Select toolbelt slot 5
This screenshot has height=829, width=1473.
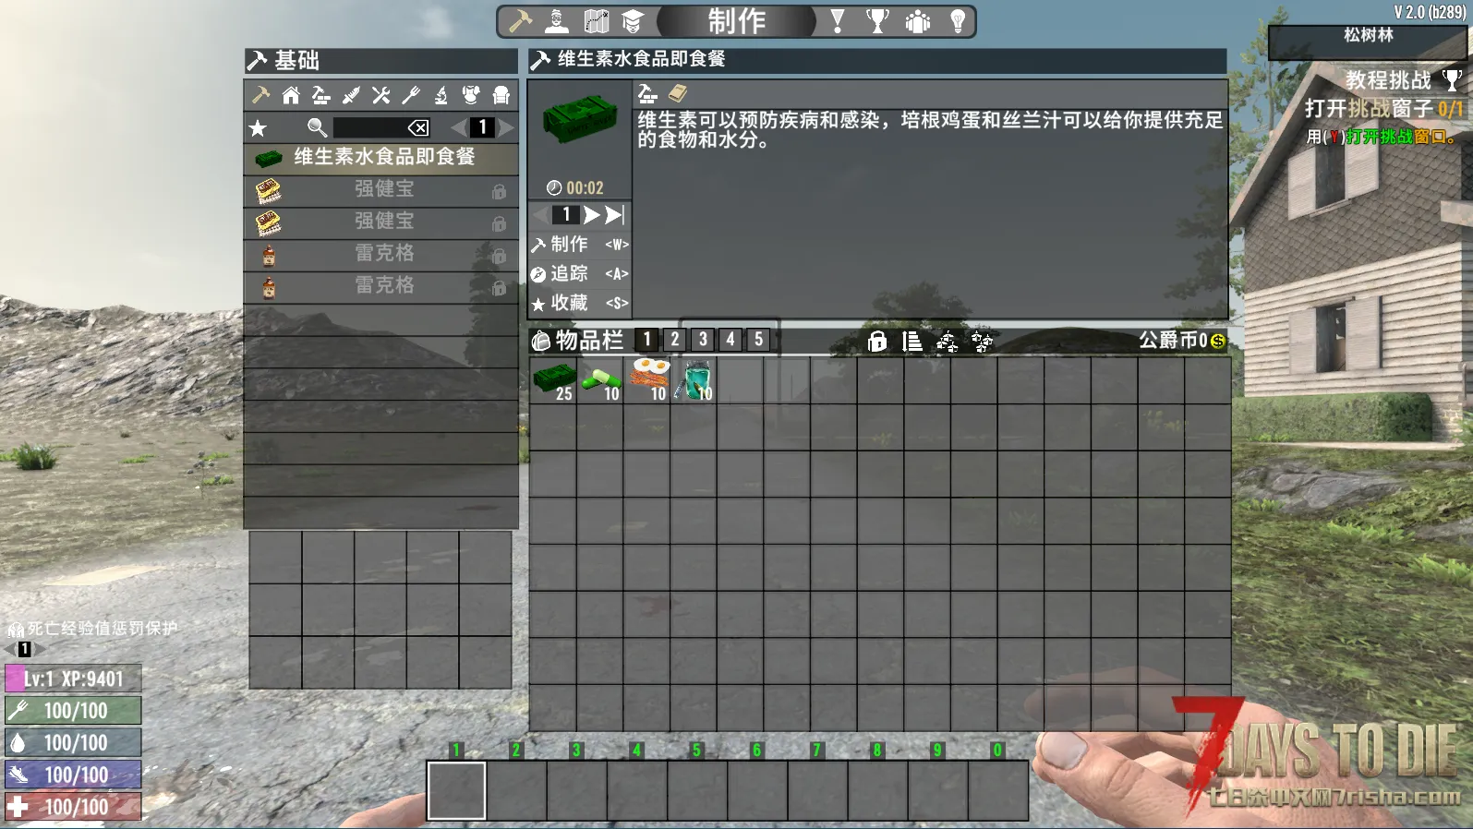click(x=696, y=790)
